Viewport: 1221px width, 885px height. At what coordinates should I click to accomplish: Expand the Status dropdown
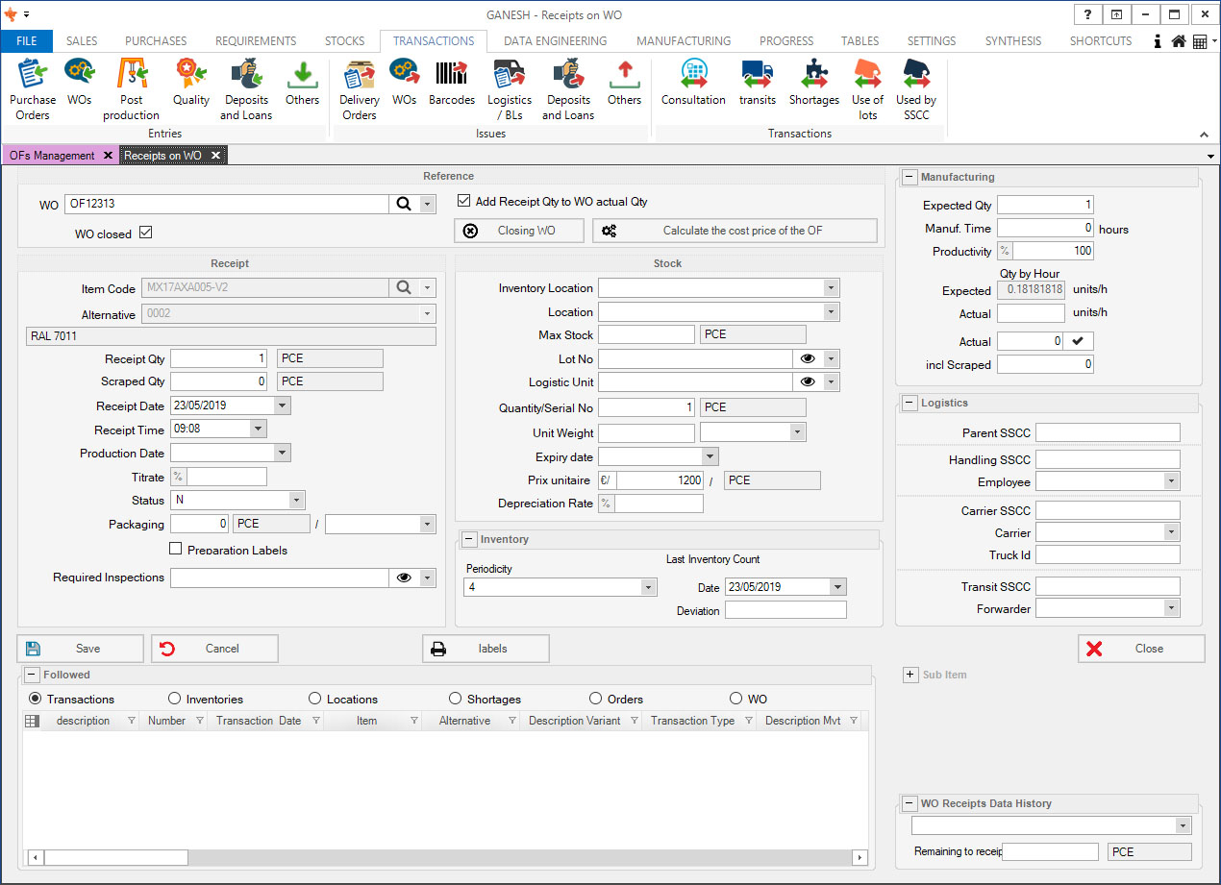click(296, 501)
